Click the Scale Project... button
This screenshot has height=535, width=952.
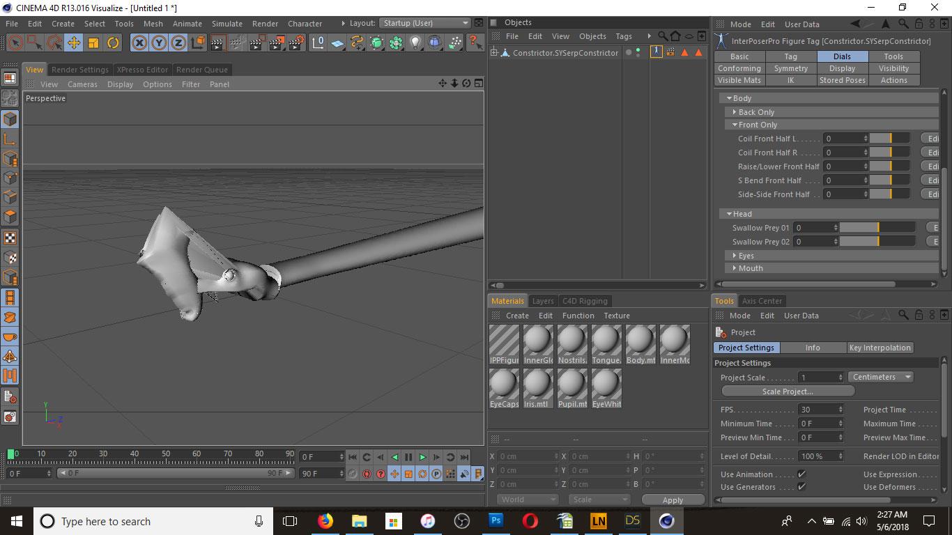click(788, 391)
